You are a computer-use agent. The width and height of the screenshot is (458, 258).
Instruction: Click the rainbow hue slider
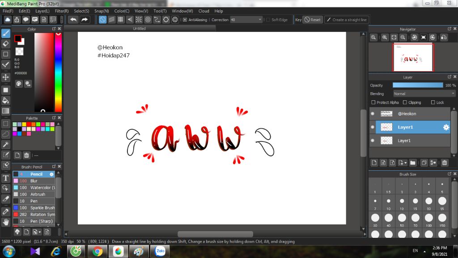click(59, 72)
